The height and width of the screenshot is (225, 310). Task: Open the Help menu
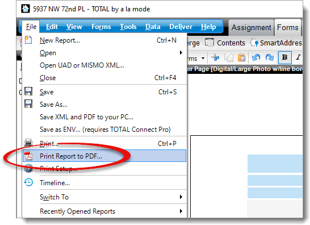tap(208, 27)
